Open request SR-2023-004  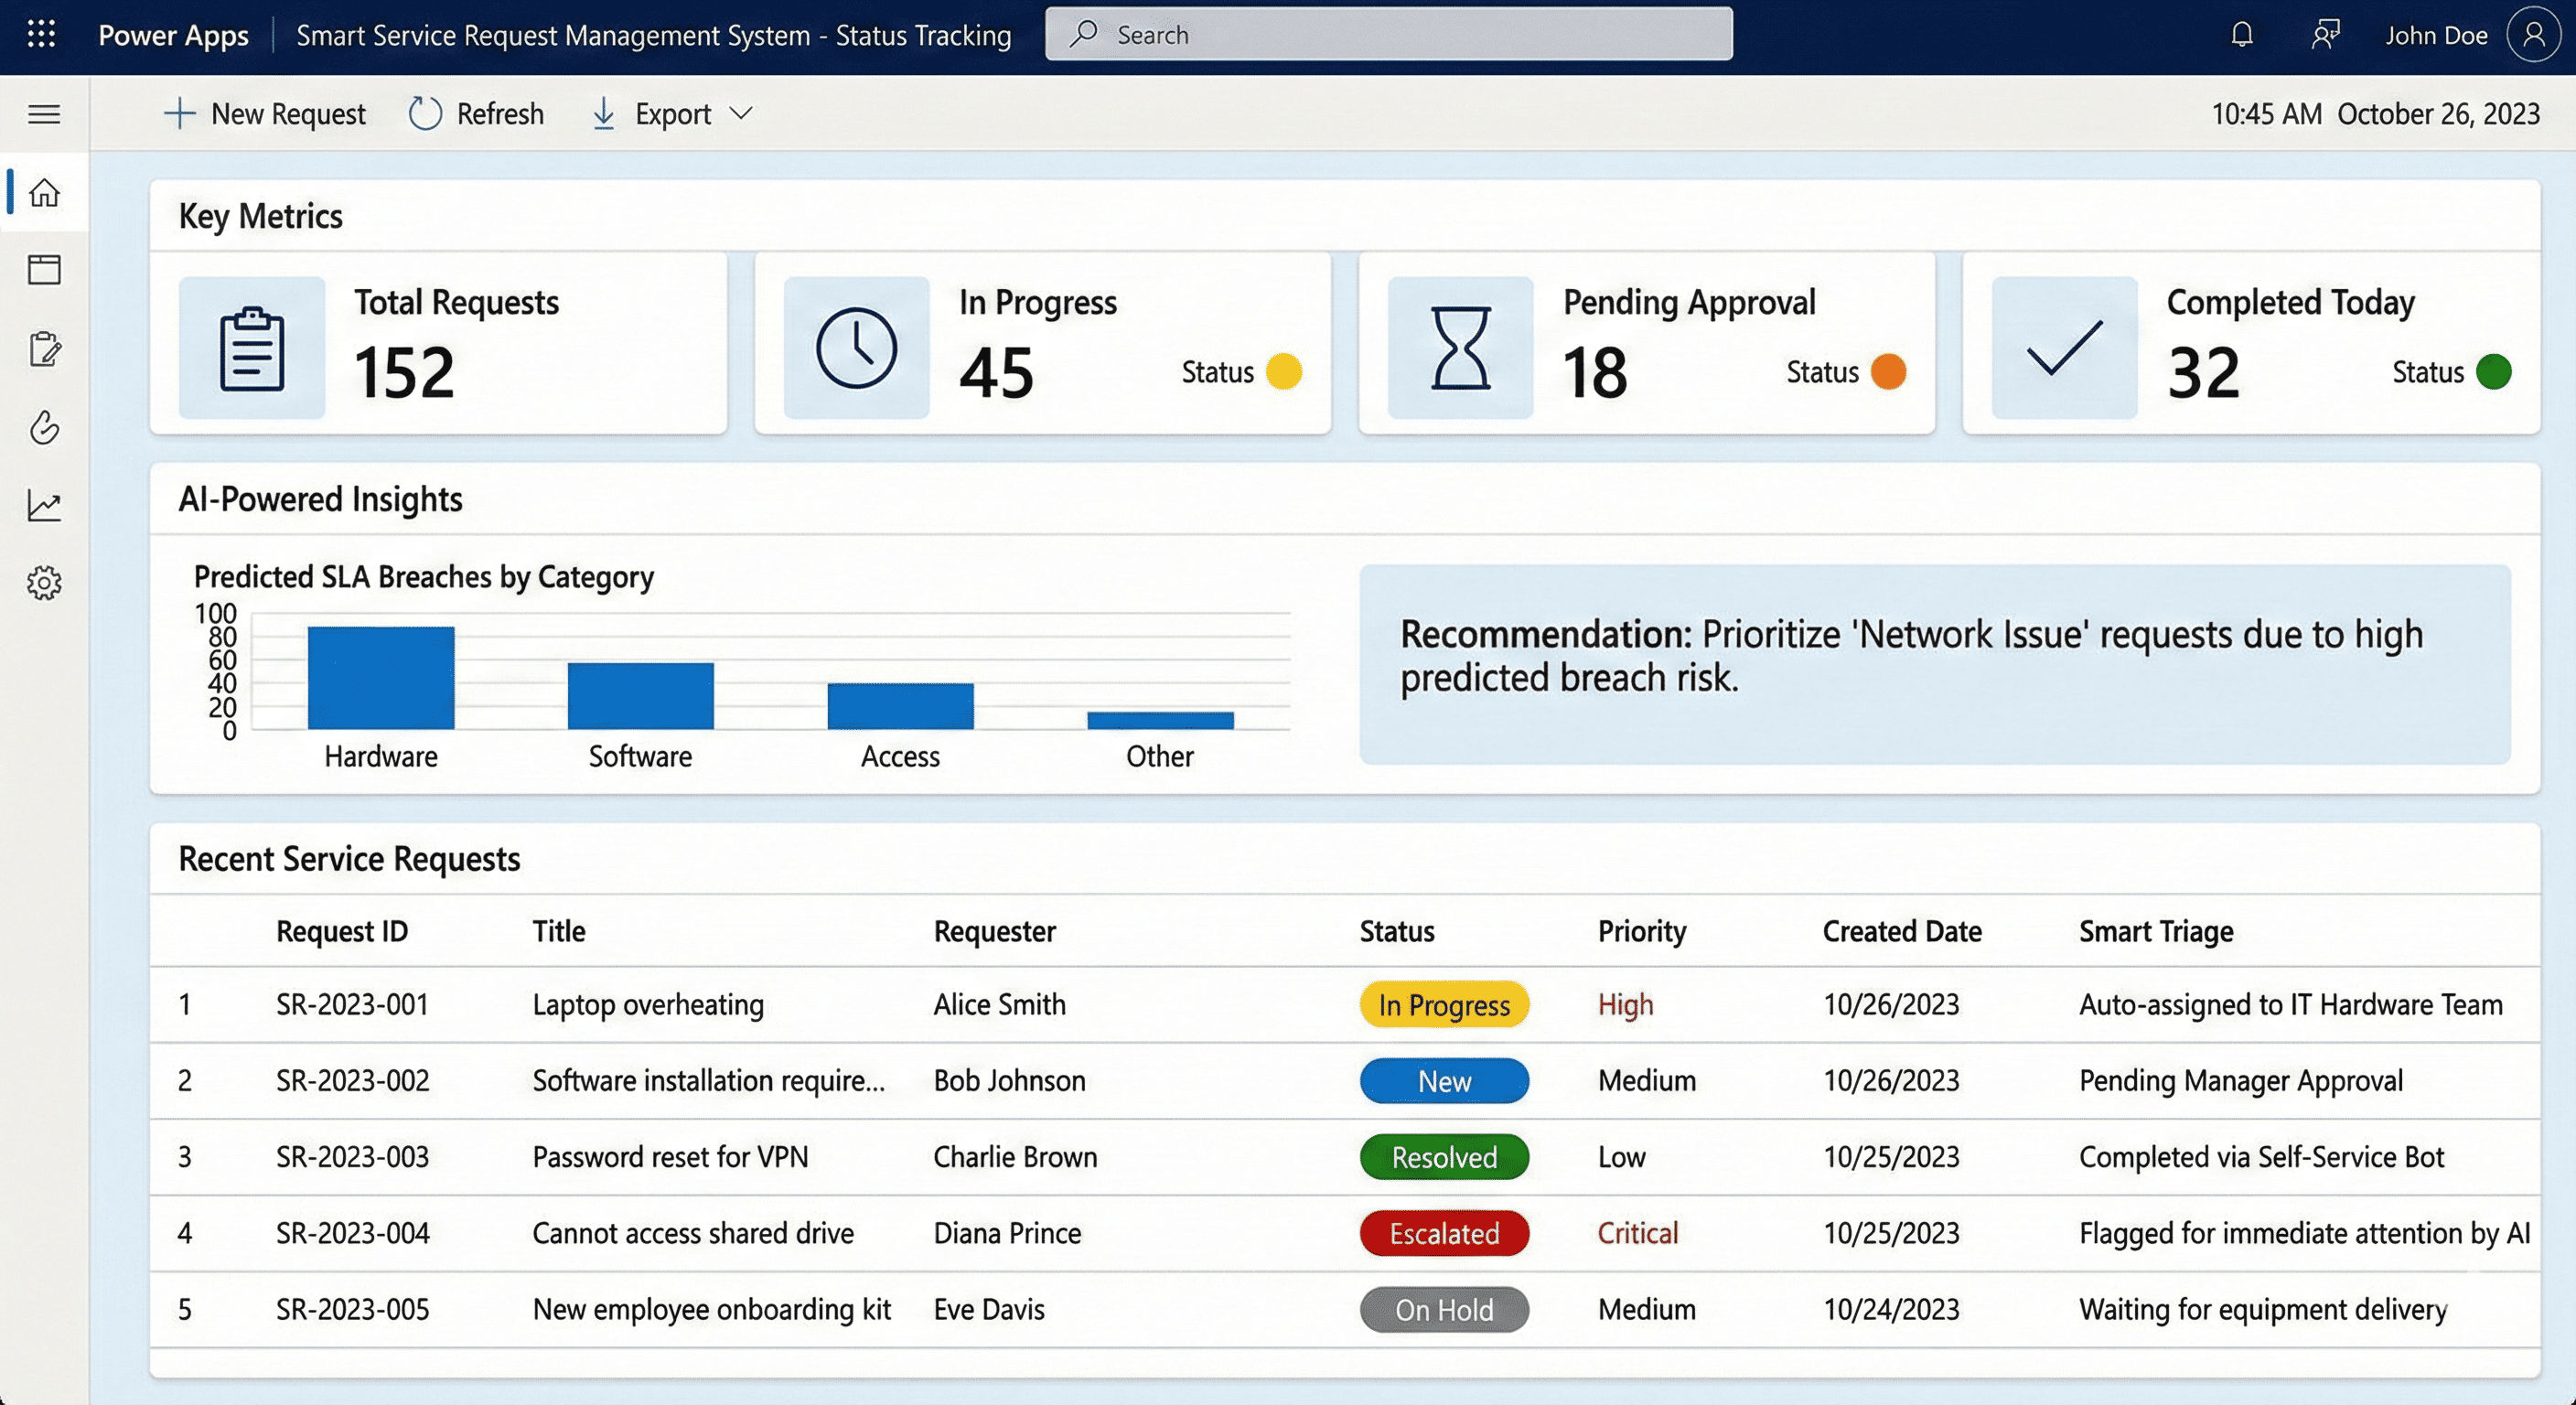[x=352, y=1233]
